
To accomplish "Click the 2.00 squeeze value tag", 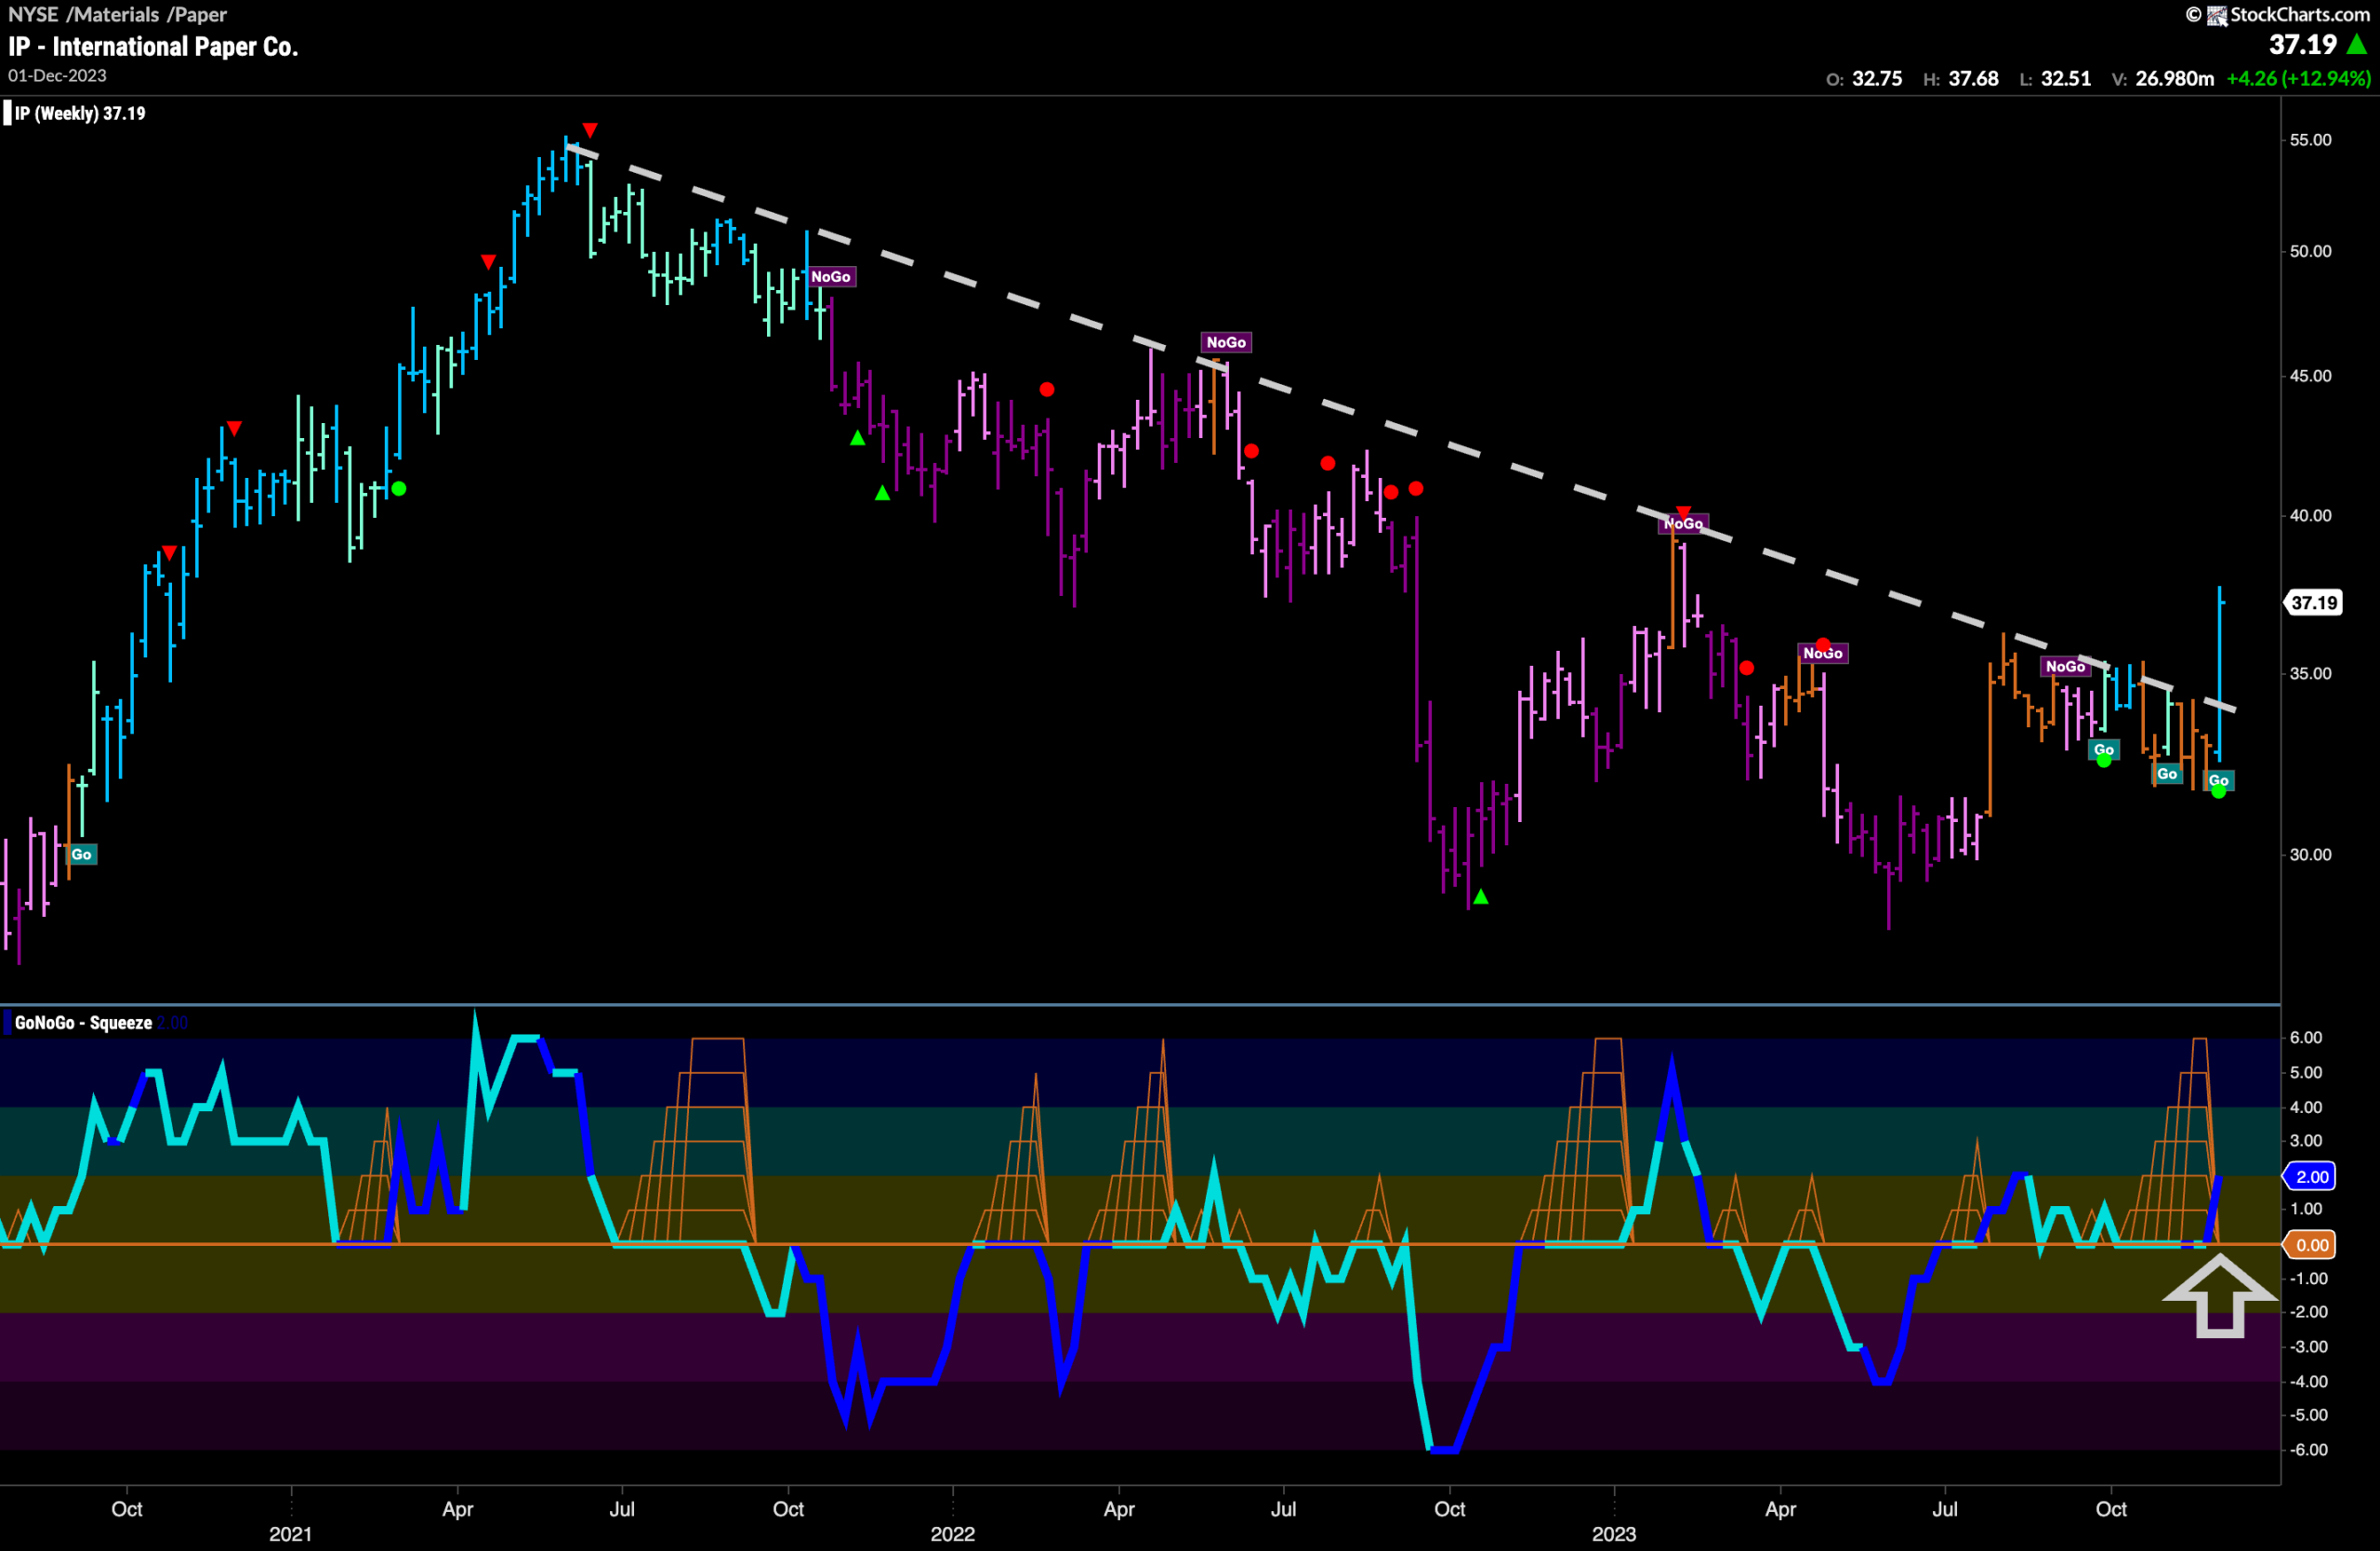I will click(2311, 1177).
